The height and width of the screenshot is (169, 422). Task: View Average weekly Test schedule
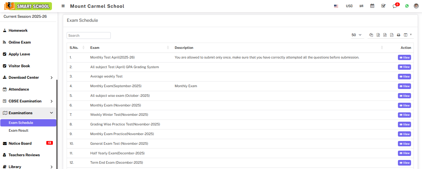coord(404,77)
